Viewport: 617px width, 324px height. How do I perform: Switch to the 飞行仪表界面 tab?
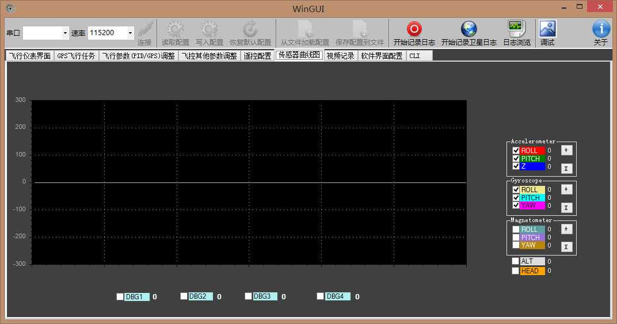pos(30,56)
